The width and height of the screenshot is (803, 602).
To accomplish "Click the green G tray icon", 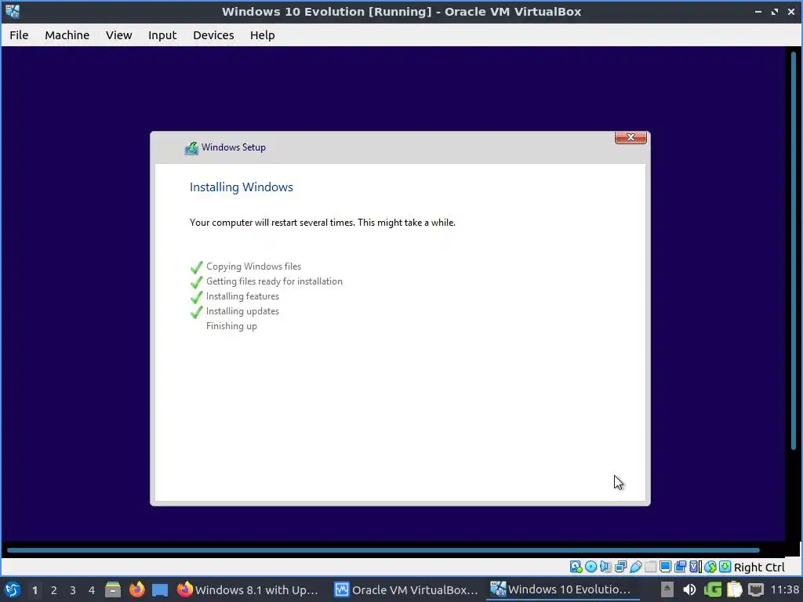I will pyautogui.click(x=712, y=589).
